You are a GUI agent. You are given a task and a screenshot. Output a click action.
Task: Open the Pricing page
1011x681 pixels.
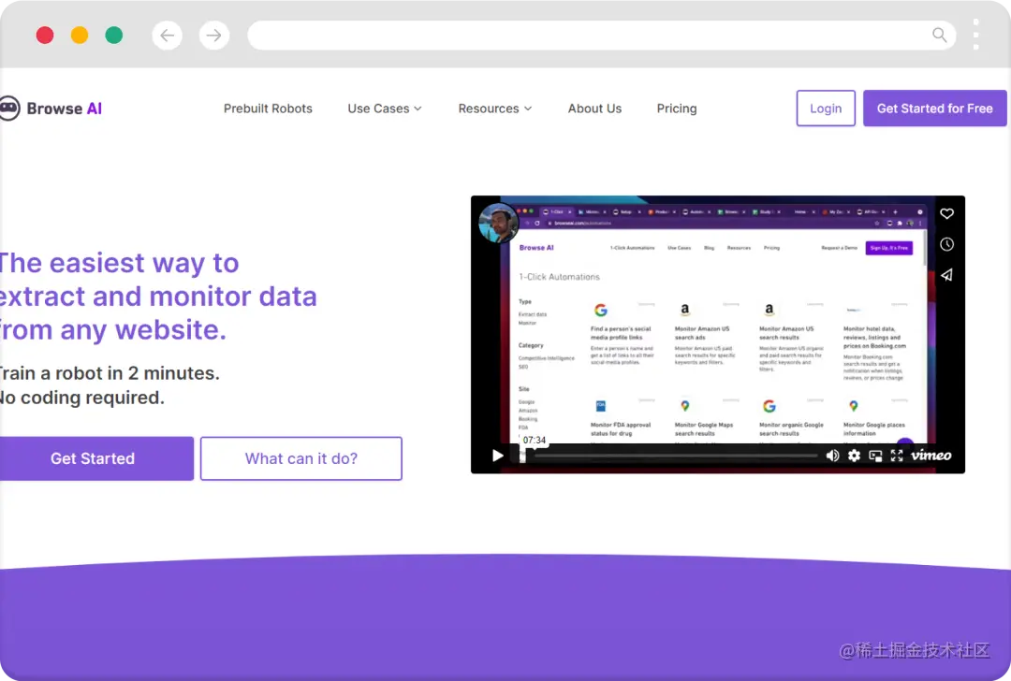tap(677, 109)
